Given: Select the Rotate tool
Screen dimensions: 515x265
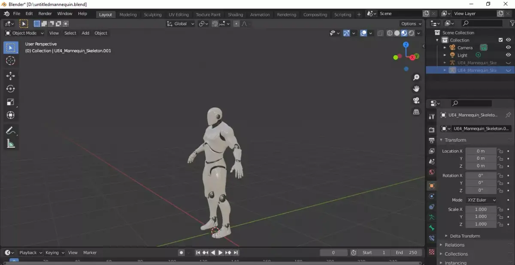Looking at the screenshot, I should (11, 89).
